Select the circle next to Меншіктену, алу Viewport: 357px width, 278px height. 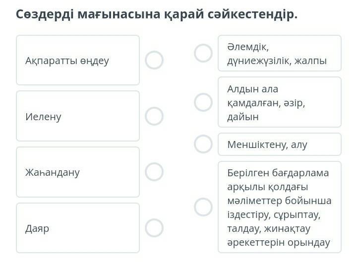tap(203, 144)
